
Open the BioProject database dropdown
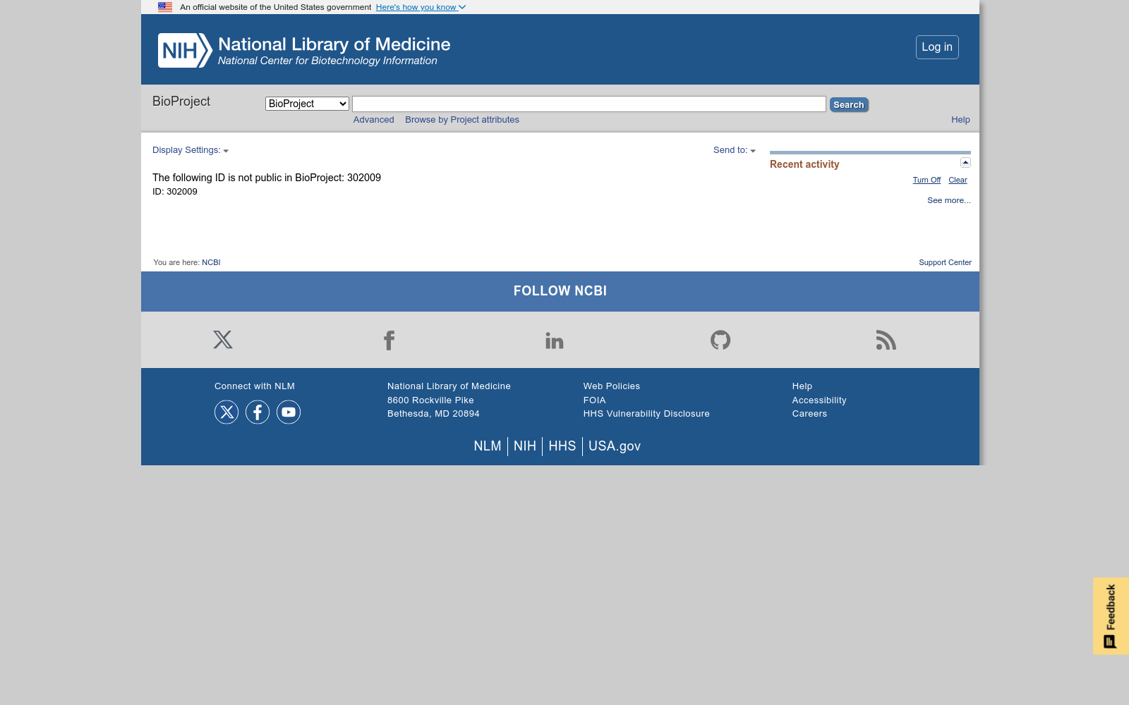coord(307,104)
